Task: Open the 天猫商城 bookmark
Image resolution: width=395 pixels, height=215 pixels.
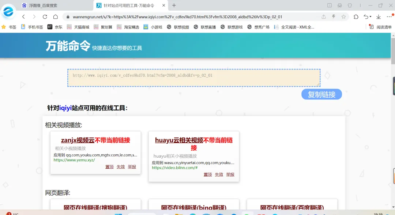Action: tap(78, 27)
